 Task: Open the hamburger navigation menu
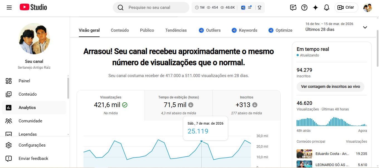[9, 8]
